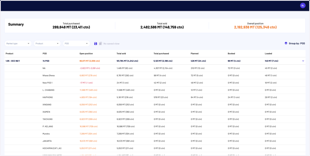The image size is (310, 156).
Task: Click the NA POD row
Action: pos(155,68)
